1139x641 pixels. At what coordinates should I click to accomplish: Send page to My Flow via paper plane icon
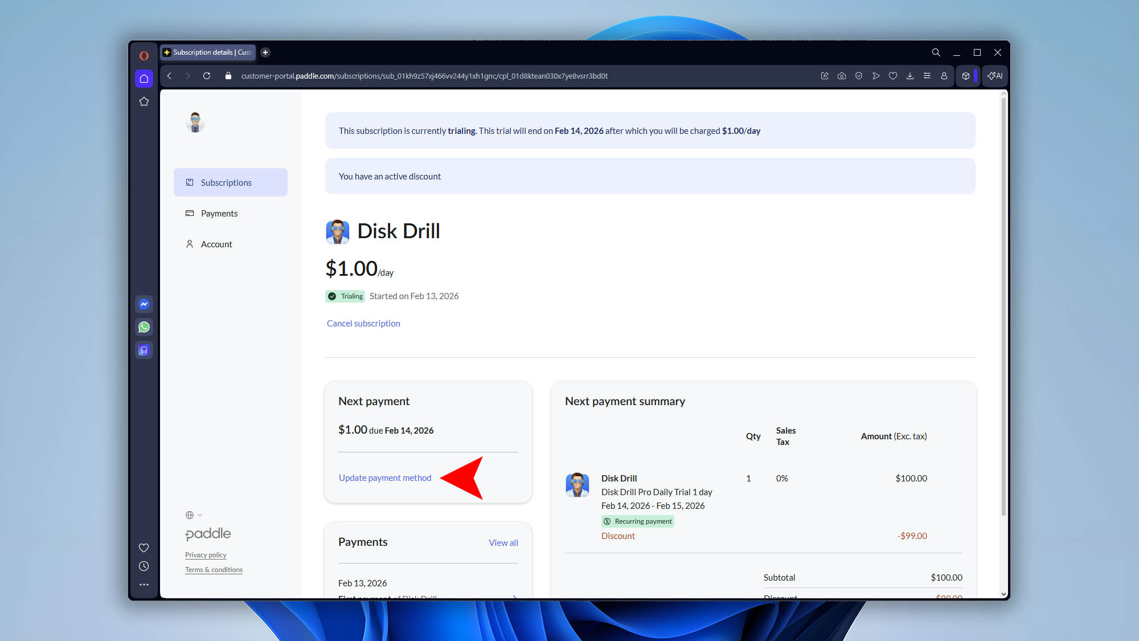click(876, 76)
